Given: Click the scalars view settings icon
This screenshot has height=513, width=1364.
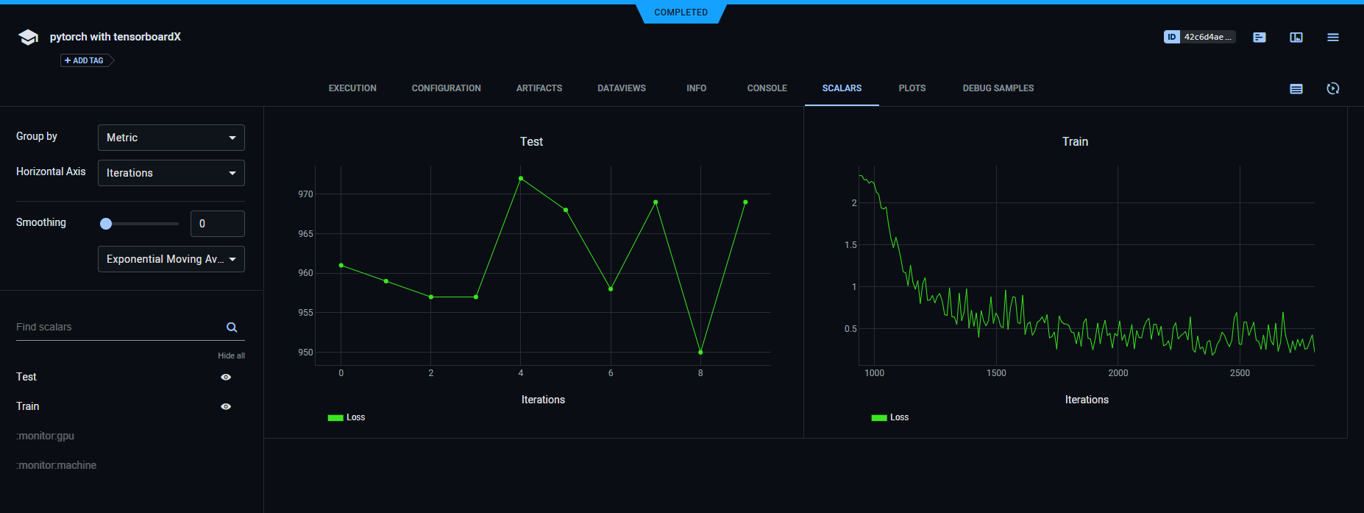Looking at the screenshot, I should 1296,89.
